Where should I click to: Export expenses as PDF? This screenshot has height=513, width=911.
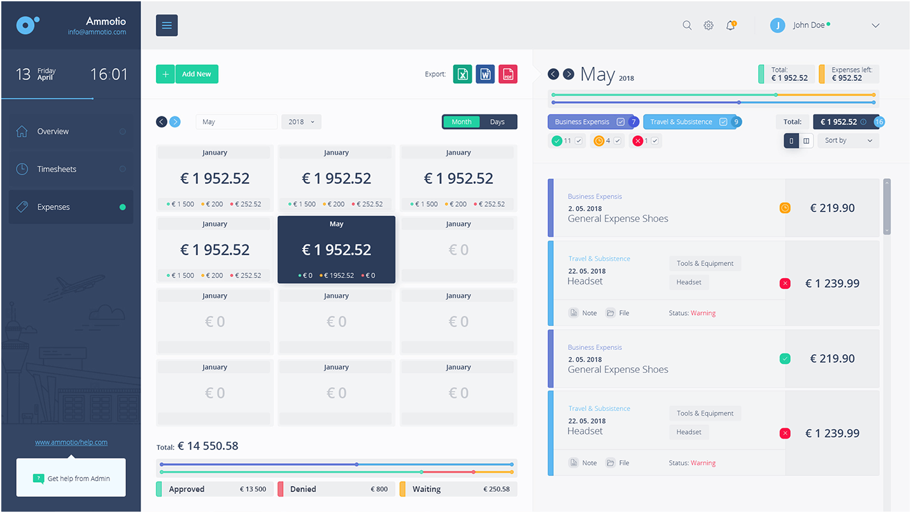tap(508, 74)
